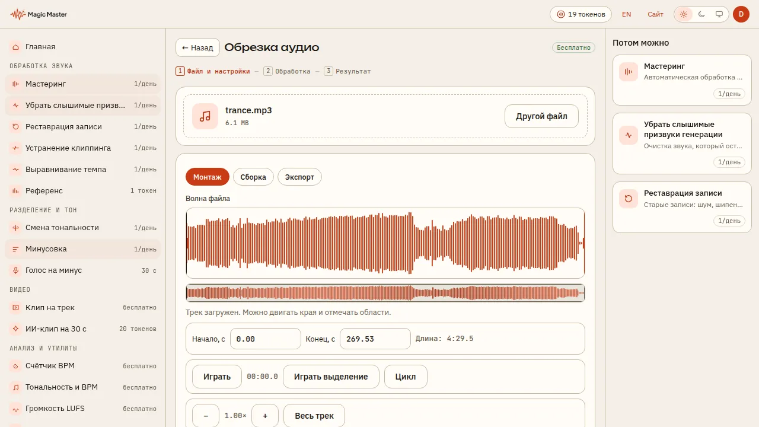Click the Реставрация записи card icon in right panel

click(629, 199)
